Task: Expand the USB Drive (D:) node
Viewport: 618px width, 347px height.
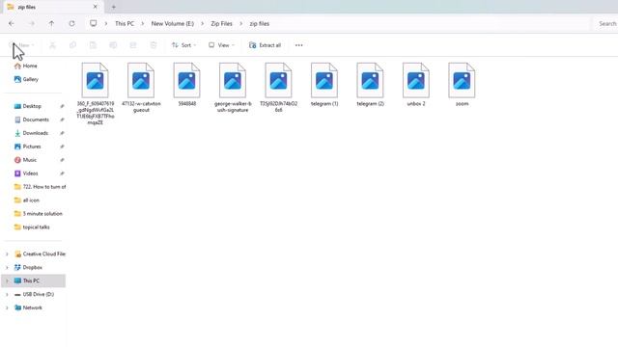Action: click(x=7, y=294)
